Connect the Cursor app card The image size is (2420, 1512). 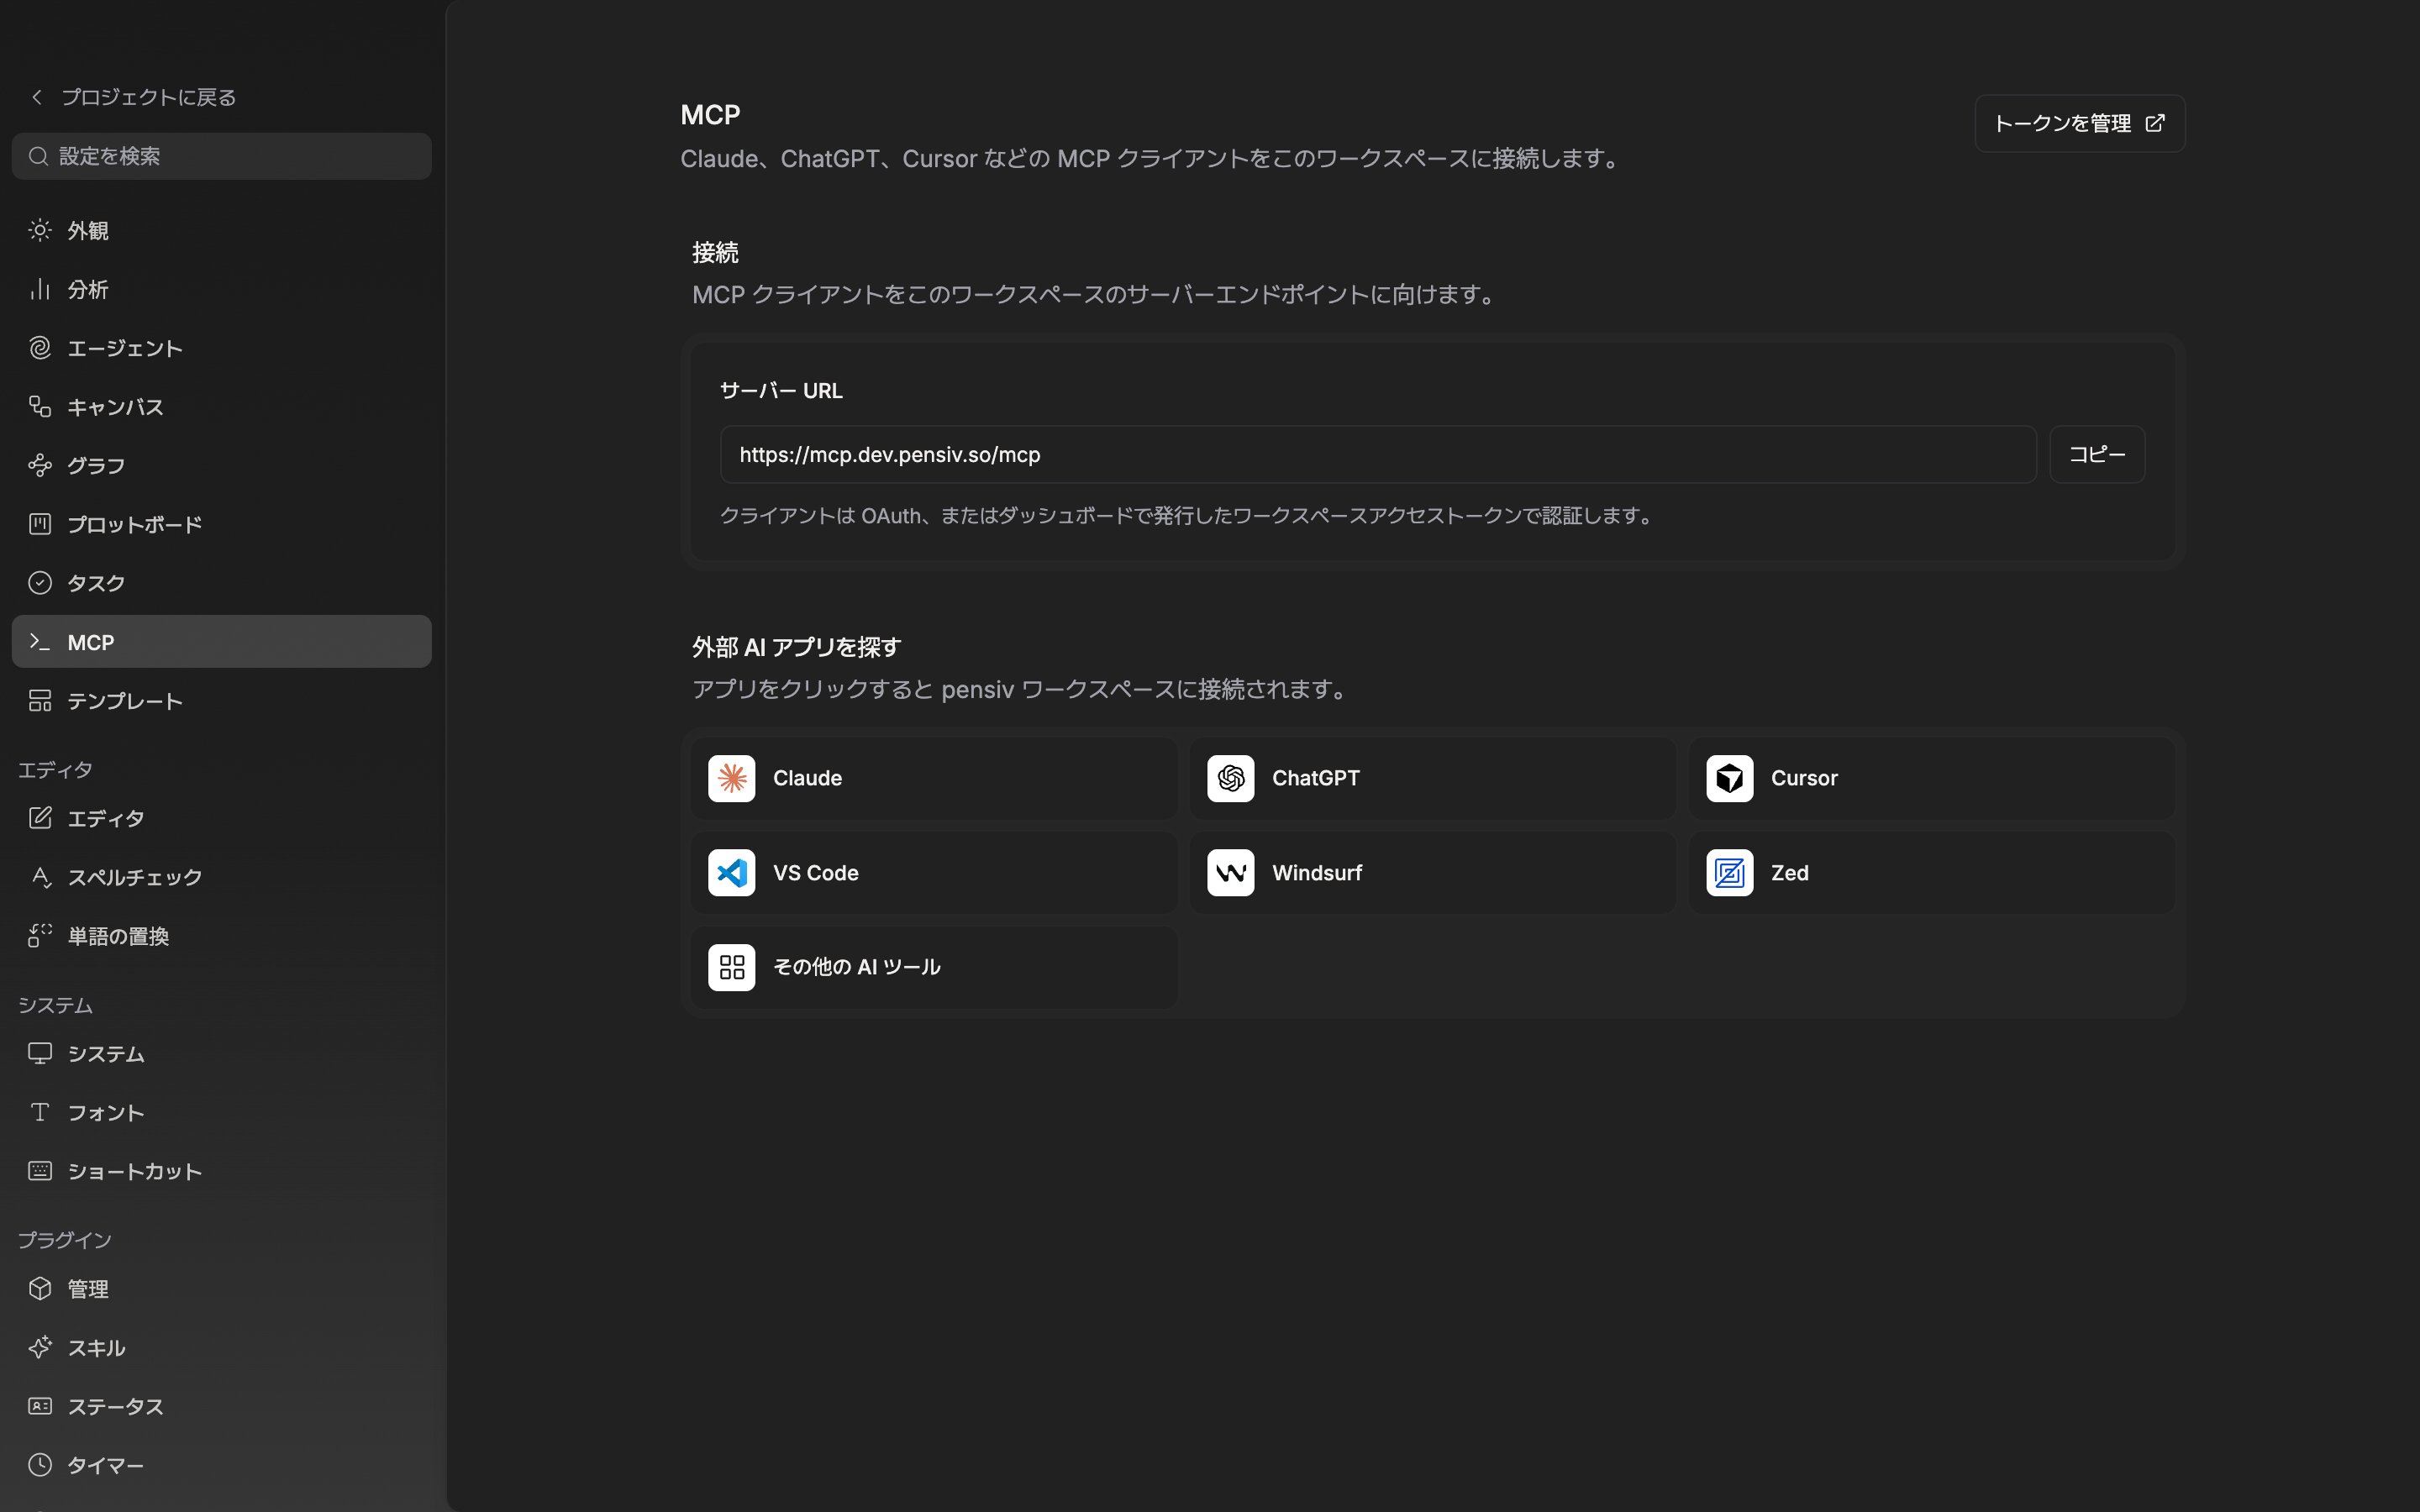[x=1931, y=778]
